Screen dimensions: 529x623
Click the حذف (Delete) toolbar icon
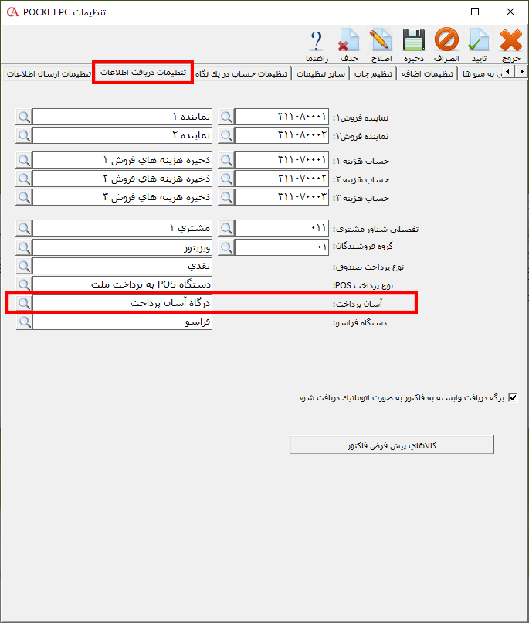tap(349, 43)
